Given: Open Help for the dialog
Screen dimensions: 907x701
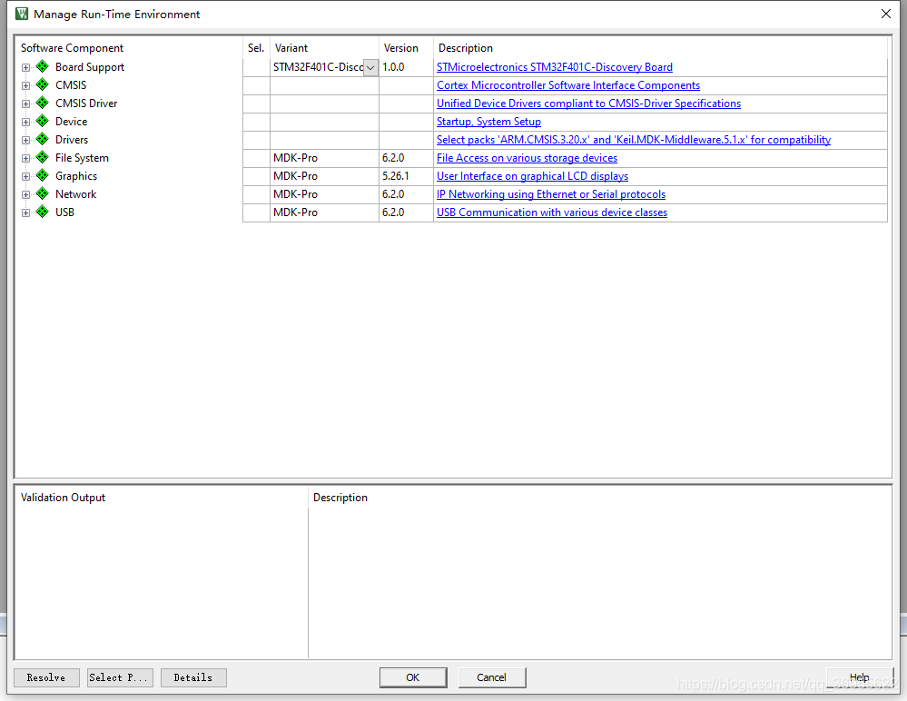Looking at the screenshot, I should 859,677.
